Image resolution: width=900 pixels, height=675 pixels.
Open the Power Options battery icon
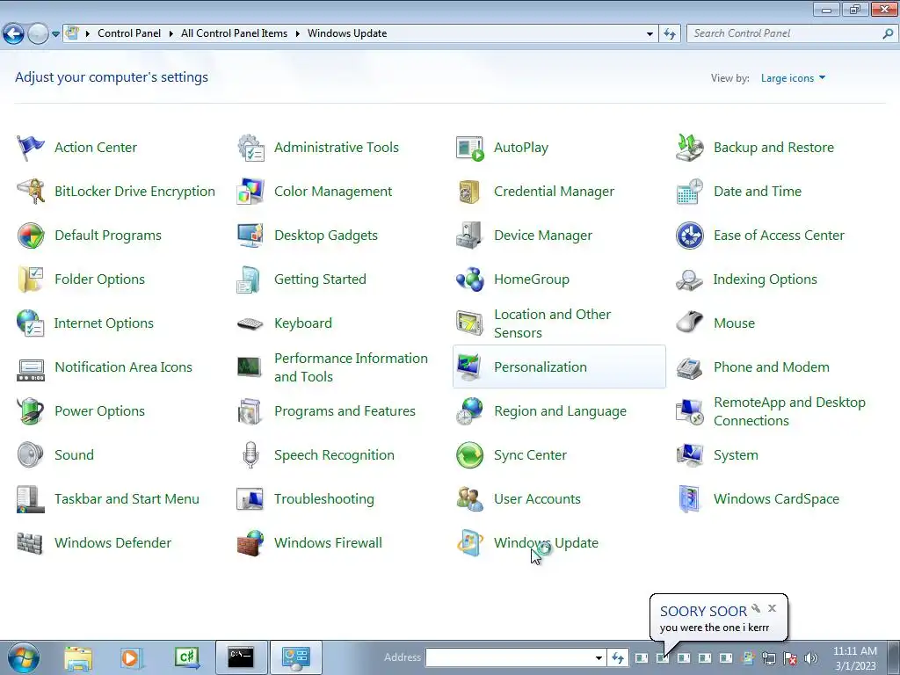coord(31,411)
